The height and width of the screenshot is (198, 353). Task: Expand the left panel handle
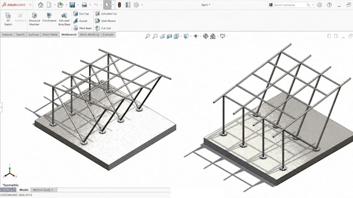click(x=1, y=107)
